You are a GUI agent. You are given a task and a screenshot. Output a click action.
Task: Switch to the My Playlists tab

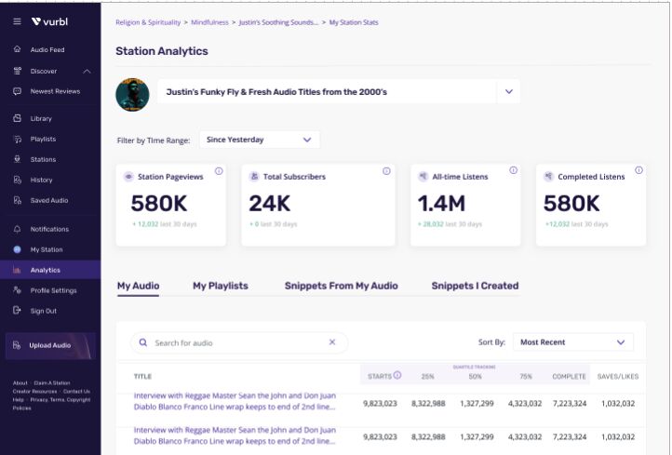coord(221,286)
